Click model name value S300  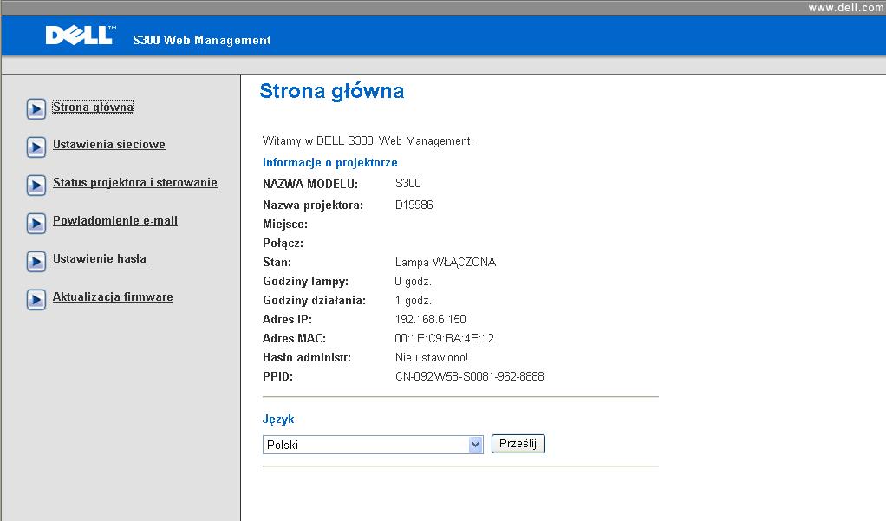tap(408, 183)
